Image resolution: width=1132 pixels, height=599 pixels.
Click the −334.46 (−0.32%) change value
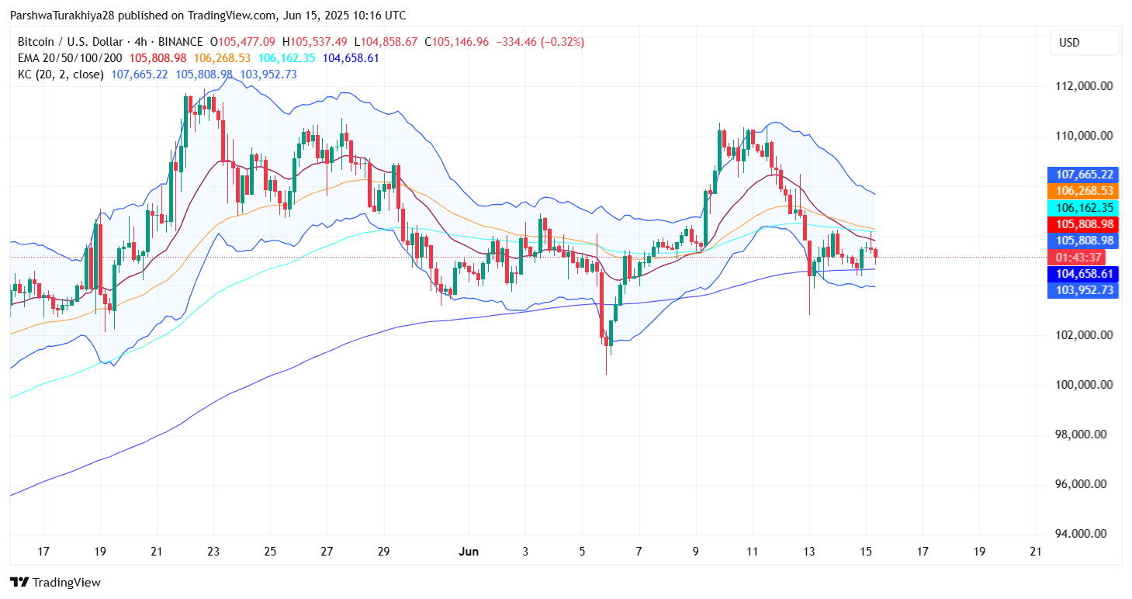538,42
